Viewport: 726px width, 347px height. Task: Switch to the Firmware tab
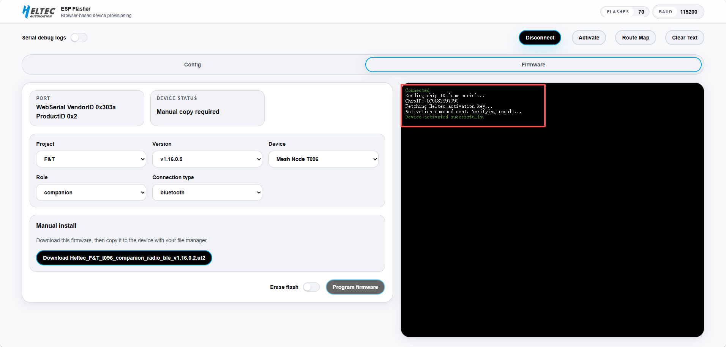tap(533, 65)
